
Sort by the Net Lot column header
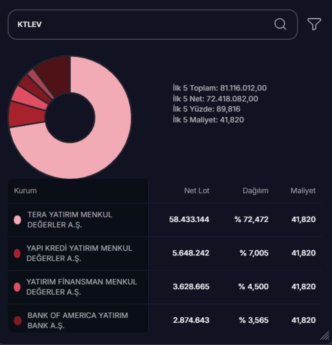197,191
